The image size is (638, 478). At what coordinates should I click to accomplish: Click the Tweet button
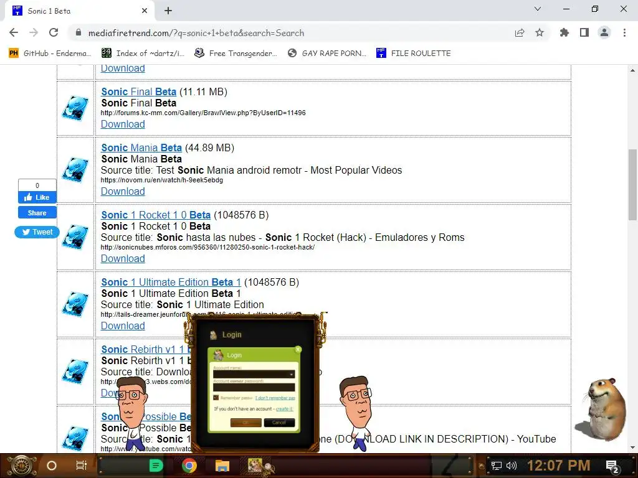[37, 232]
